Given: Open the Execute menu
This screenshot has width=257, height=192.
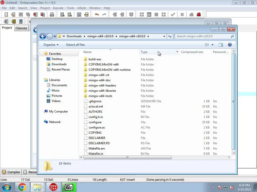Looking at the screenshot, I should [58, 8].
